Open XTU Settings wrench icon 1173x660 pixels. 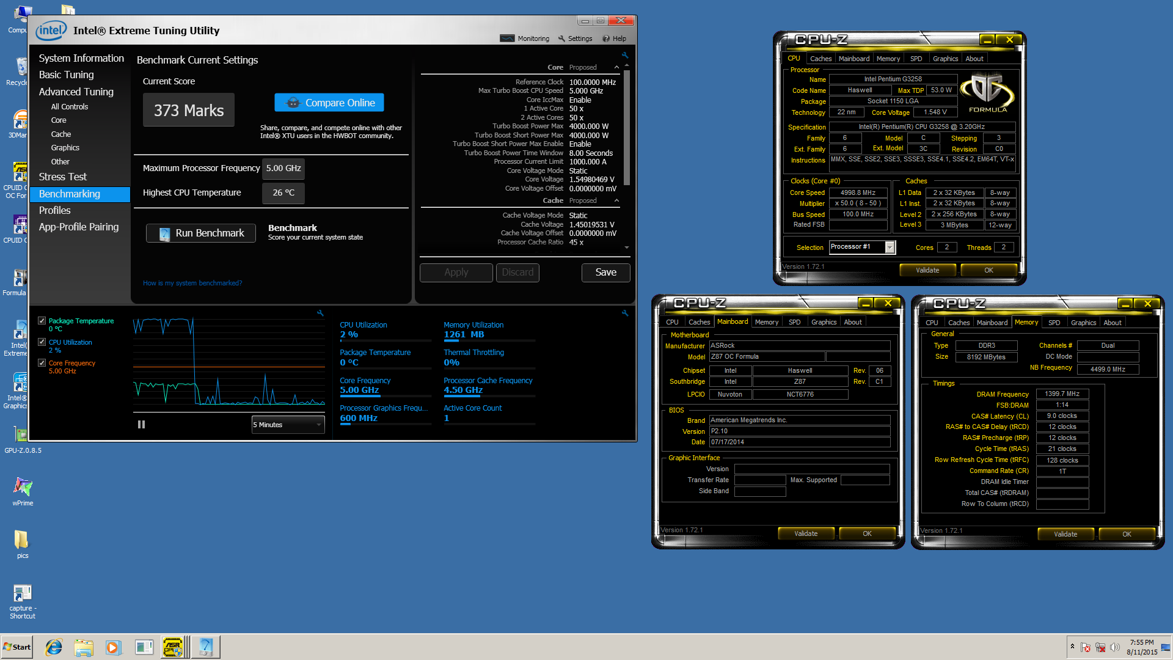(561, 38)
